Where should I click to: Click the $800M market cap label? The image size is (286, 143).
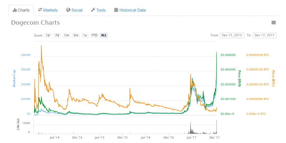pos(26,55)
